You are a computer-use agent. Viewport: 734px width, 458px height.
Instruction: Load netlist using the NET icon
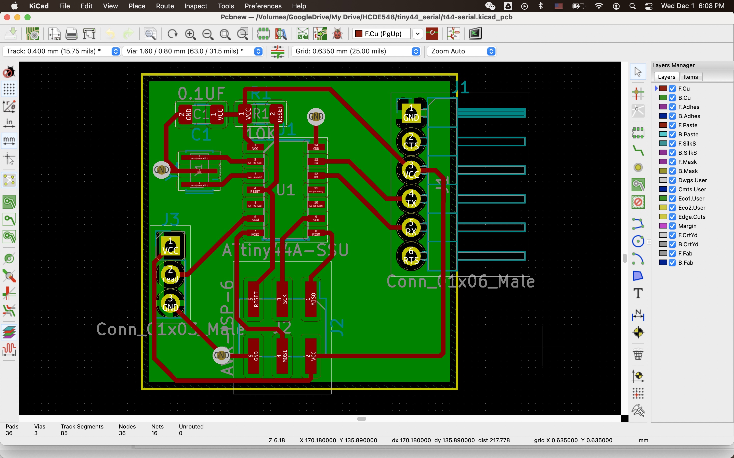pyautogui.click(x=303, y=34)
